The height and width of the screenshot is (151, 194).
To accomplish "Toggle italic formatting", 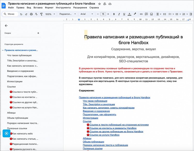I will [x=119, y=14].
